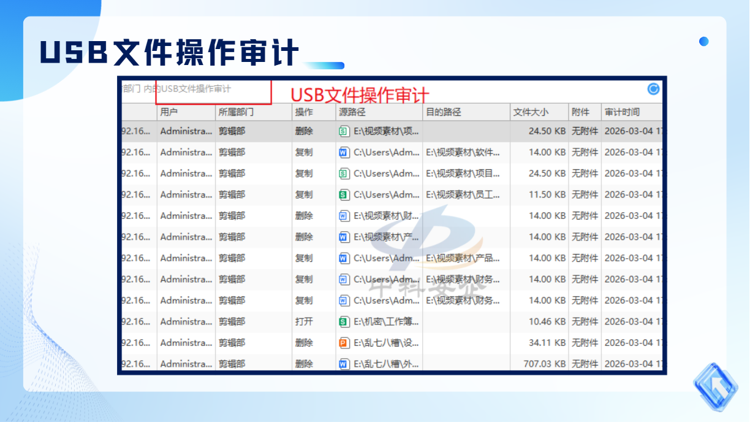
Task: Click Word file icon in the E:\视频素材\软件… row
Action: pos(344,152)
